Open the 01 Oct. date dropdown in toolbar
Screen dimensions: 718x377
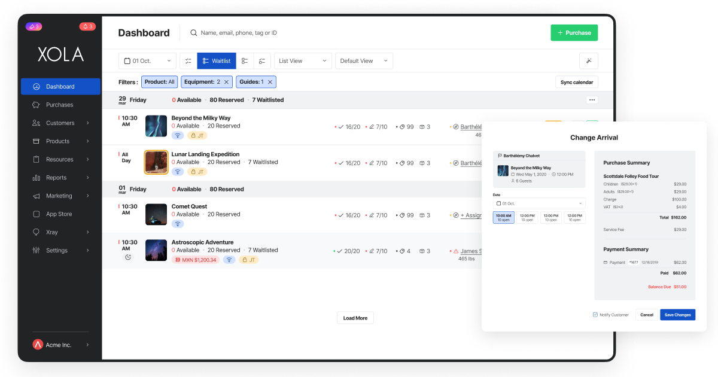tap(147, 61)
